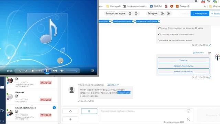The height and width of the screenshot is (124, 220).
Task: Click the 24.12 14:11 date badge
Action: (x=46, y=83)
